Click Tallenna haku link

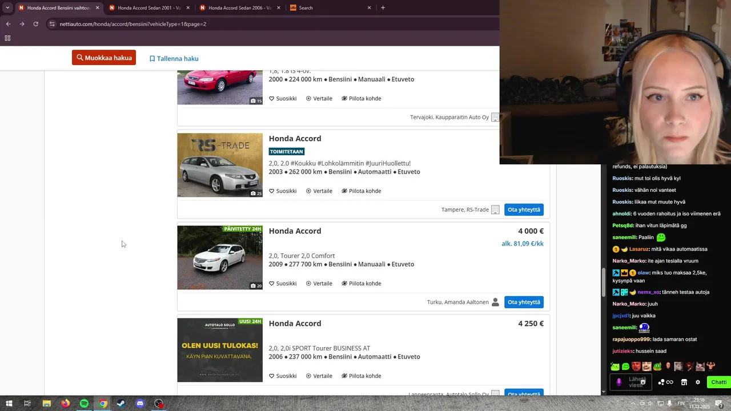click(x=174, y=59)
